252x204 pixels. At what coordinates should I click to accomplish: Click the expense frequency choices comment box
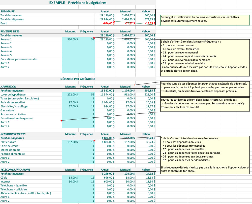coord(205,155)
